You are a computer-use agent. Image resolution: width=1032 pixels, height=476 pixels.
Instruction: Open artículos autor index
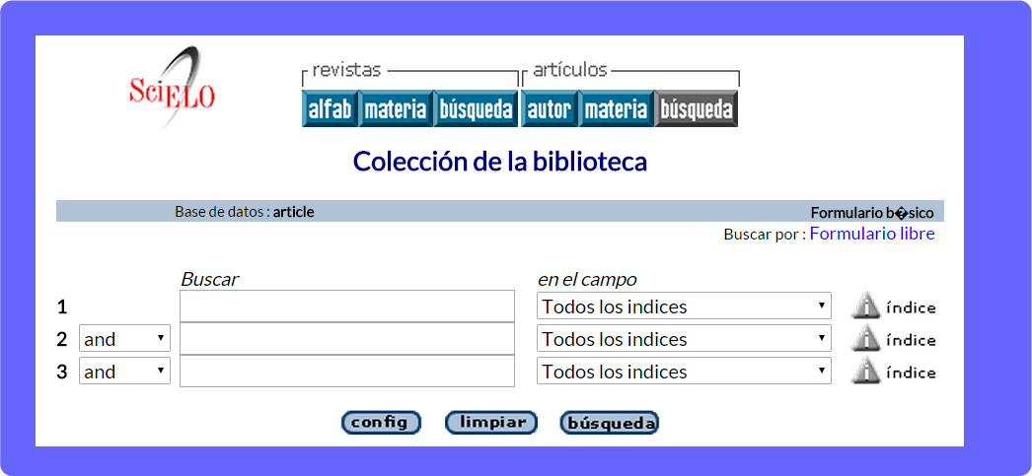(x=549, y=108)
